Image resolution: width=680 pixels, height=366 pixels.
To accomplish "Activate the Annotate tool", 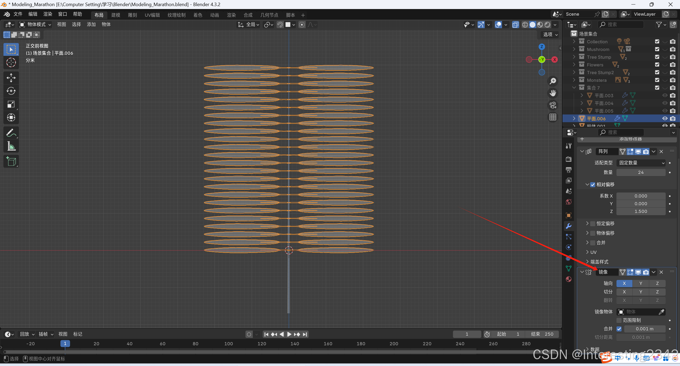I will (x=11, y=133).
